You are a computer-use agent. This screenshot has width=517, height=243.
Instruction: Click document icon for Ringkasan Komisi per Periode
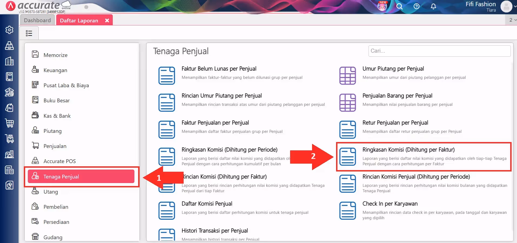tap(167, 157)
